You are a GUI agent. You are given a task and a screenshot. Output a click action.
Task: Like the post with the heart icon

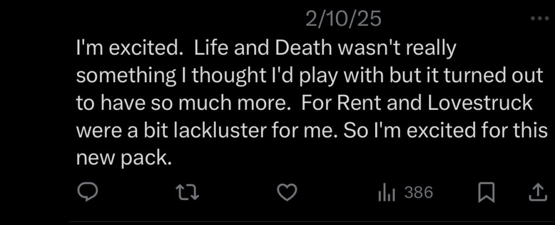click(x=287, y=191)
